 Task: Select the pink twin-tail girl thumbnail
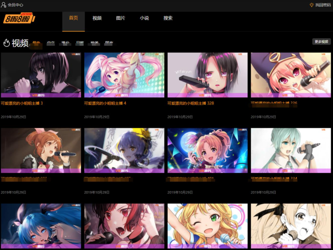[124, 74]
